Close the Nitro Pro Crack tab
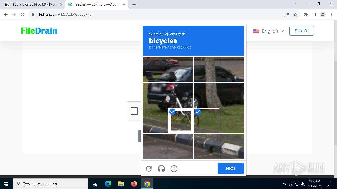The image size is (337, 189). [x=61, y=4]
